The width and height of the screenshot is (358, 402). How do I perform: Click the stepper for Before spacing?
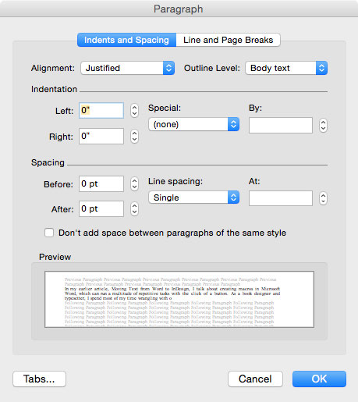(x=134, y=184)
